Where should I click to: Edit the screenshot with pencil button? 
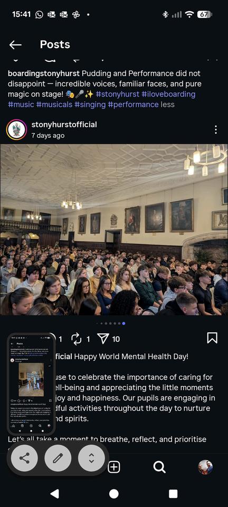(58, 458)
